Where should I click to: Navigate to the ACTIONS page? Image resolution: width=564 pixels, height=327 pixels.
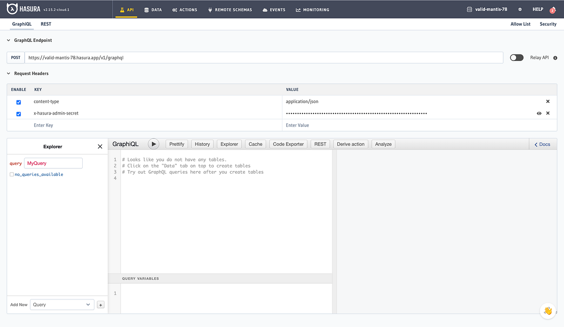(184, 9)
